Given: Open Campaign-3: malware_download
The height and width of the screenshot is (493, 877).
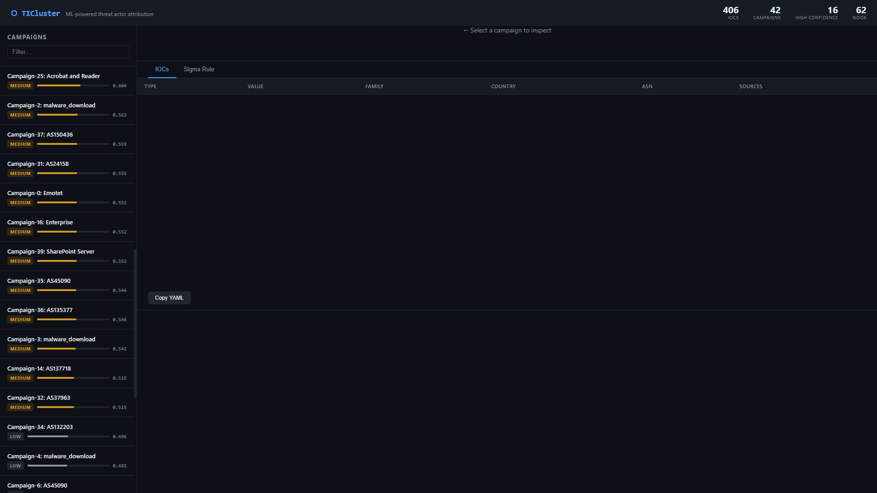Looking at the screenshot, I should click(x=67, y=344).
